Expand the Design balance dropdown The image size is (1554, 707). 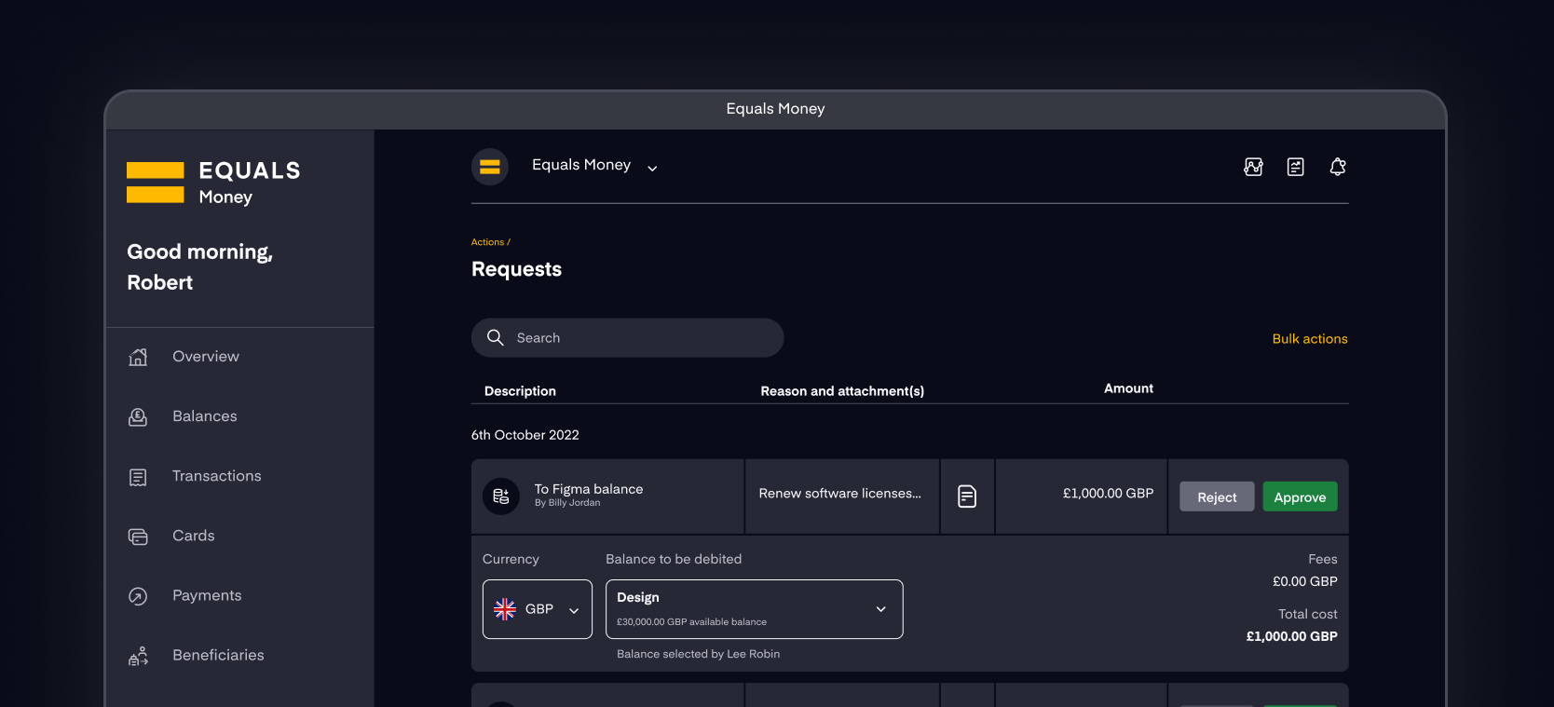point(755,609)
